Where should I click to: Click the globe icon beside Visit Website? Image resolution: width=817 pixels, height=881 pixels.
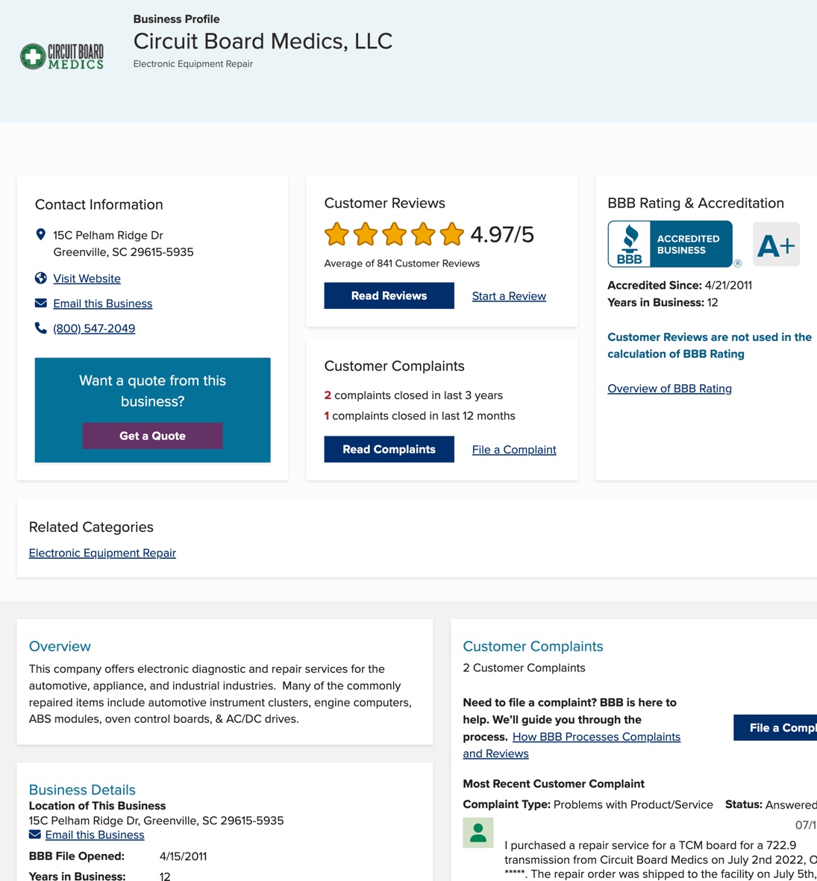(41, 278)
